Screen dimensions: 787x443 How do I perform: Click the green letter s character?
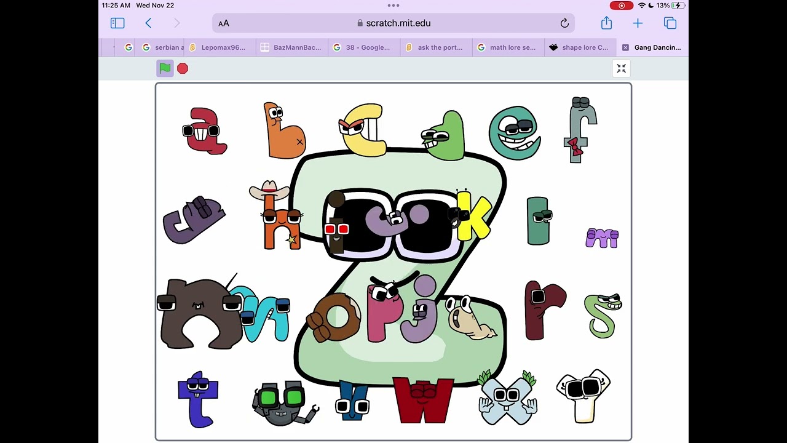(603, 316)
